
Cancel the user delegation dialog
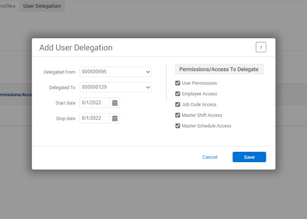coord(210,157)
